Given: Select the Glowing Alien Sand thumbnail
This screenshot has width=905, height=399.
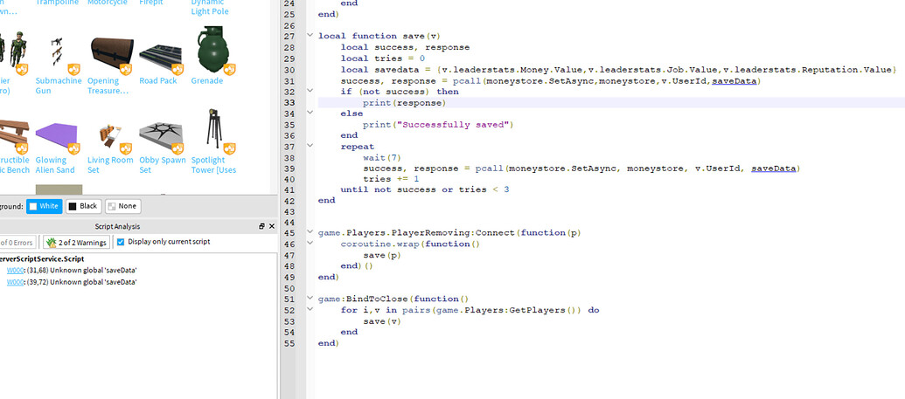Looking at the screenshot, I should (x=56, y=137).
